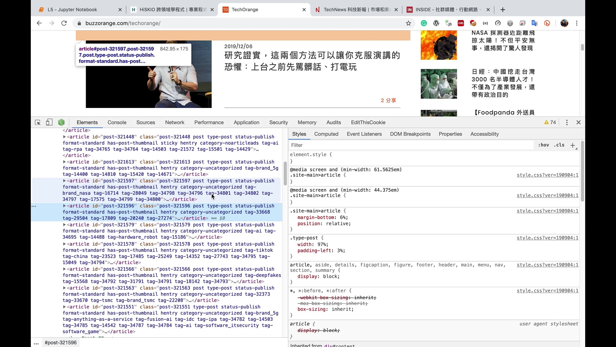The width and height of the screenshot is (616, 347).
Task: Open the style.css link for .type-post rule
Action: (x=547, y=238)
